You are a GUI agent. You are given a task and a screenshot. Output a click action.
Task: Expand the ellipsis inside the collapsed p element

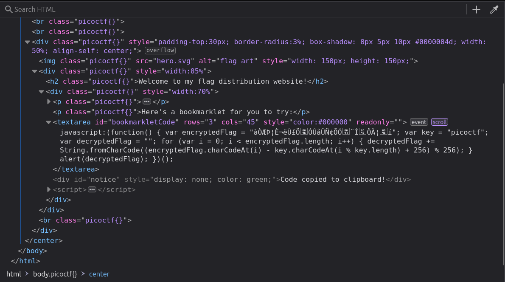[x=147, y=102]
